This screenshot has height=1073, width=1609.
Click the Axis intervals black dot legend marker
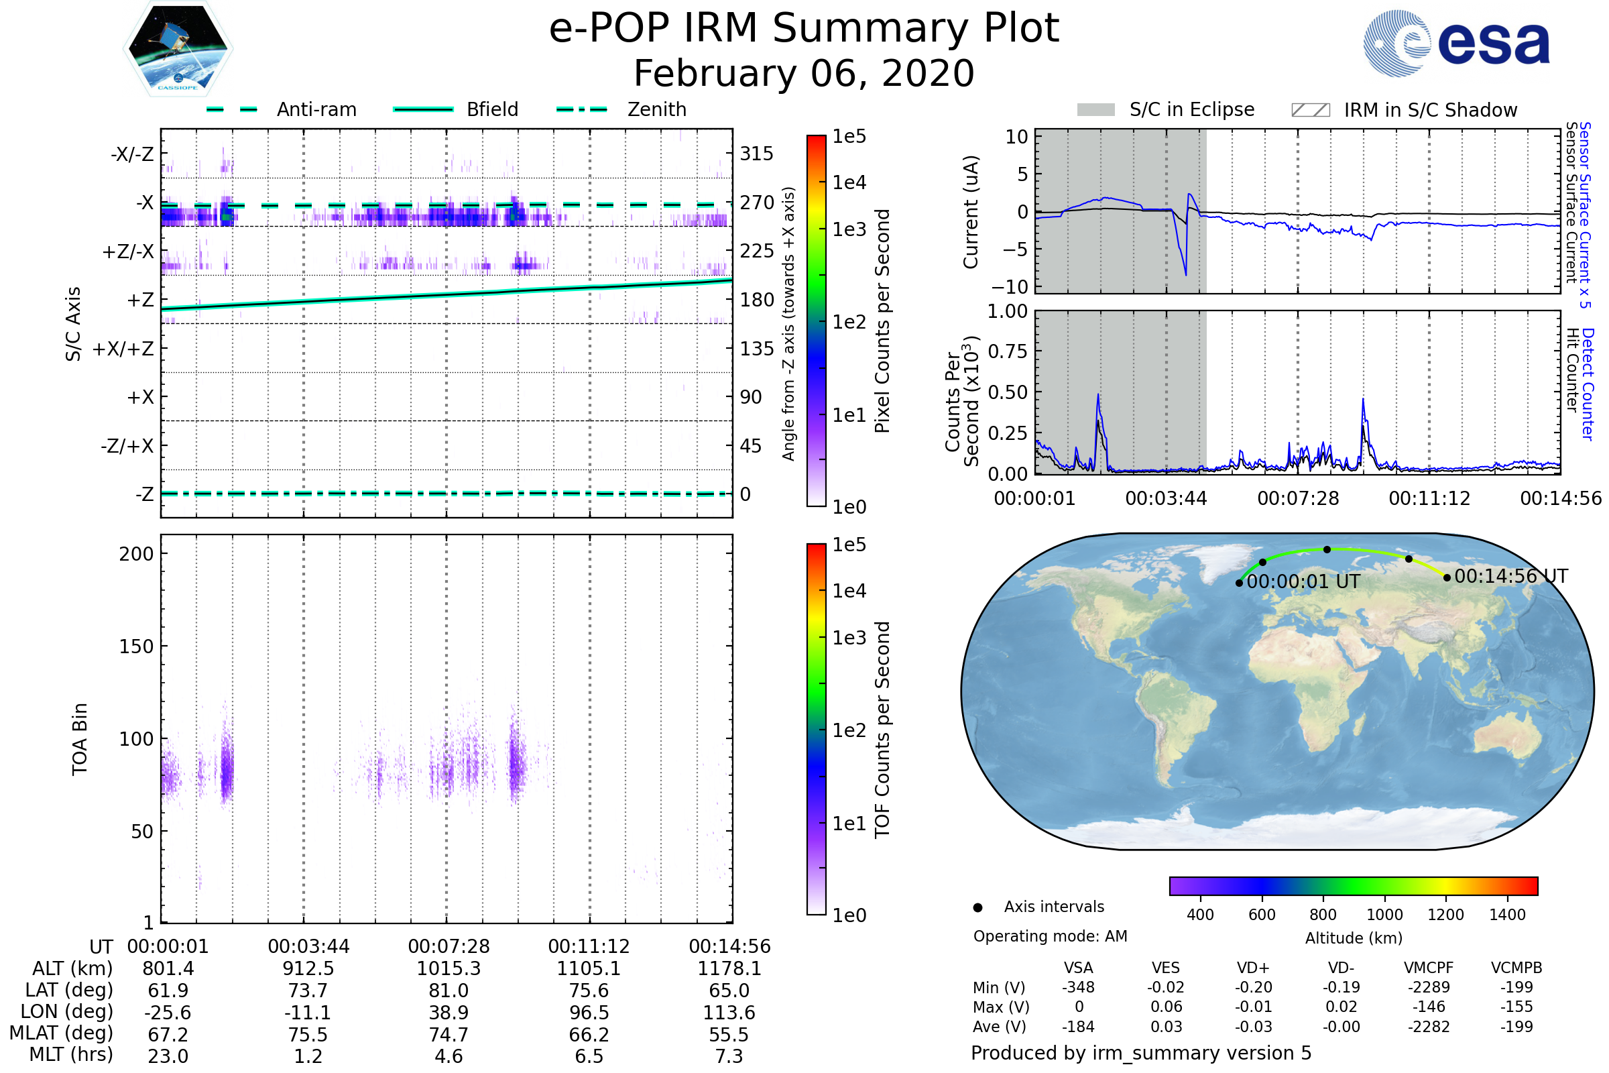(977, 907)
